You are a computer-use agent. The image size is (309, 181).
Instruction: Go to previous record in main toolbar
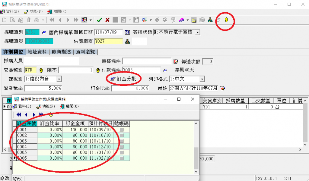coord(60,20)
